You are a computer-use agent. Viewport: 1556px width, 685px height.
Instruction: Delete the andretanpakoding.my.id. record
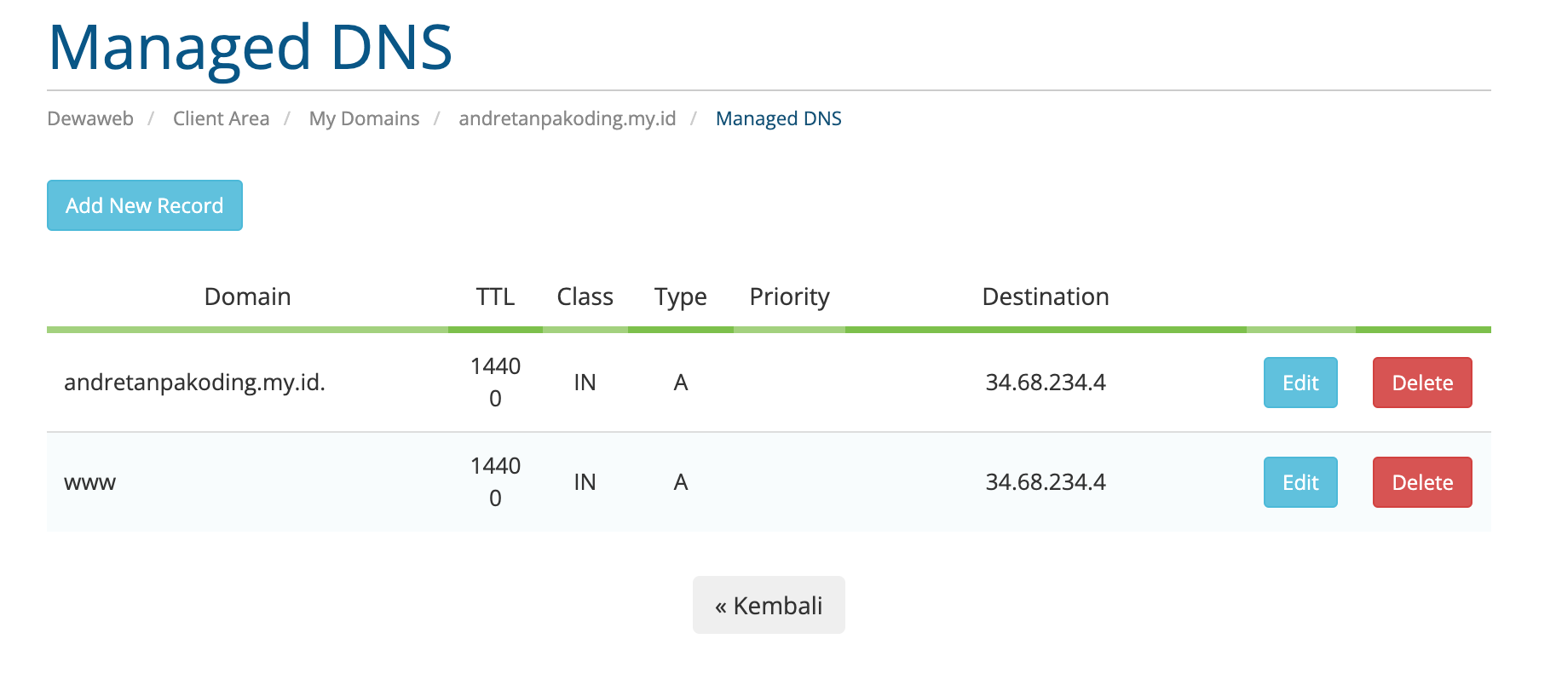[x=1422, y=383]
